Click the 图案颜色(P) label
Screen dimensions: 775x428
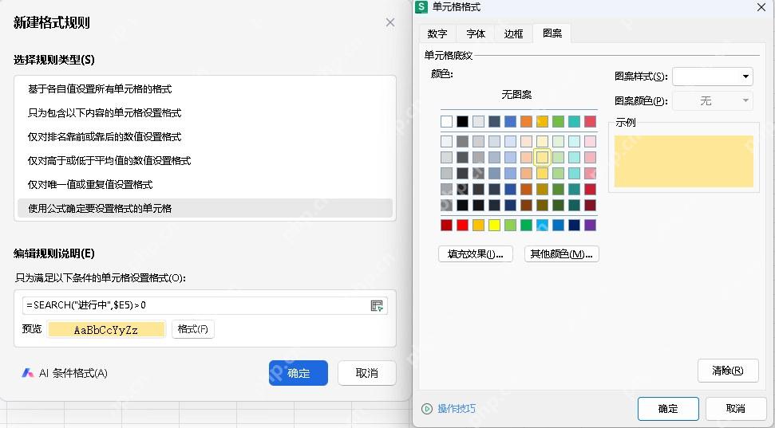[x=641, y=101]
